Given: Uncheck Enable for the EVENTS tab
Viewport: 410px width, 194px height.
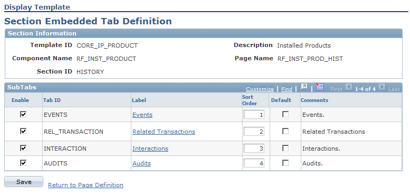Looking at the screenshot, I should click(x=23, y=114).
